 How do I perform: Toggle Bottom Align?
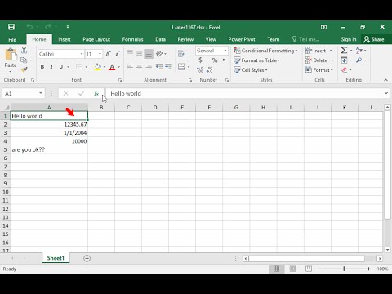coord(149,53)
